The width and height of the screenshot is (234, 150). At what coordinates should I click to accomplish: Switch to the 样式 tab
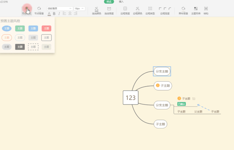(109, 1)
